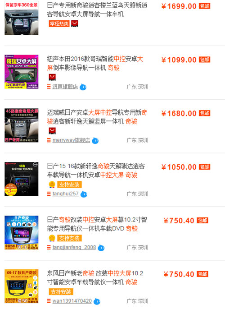
Task: Click Tmall badge under first Nissan listing
Action: click(x=75, y=23)
